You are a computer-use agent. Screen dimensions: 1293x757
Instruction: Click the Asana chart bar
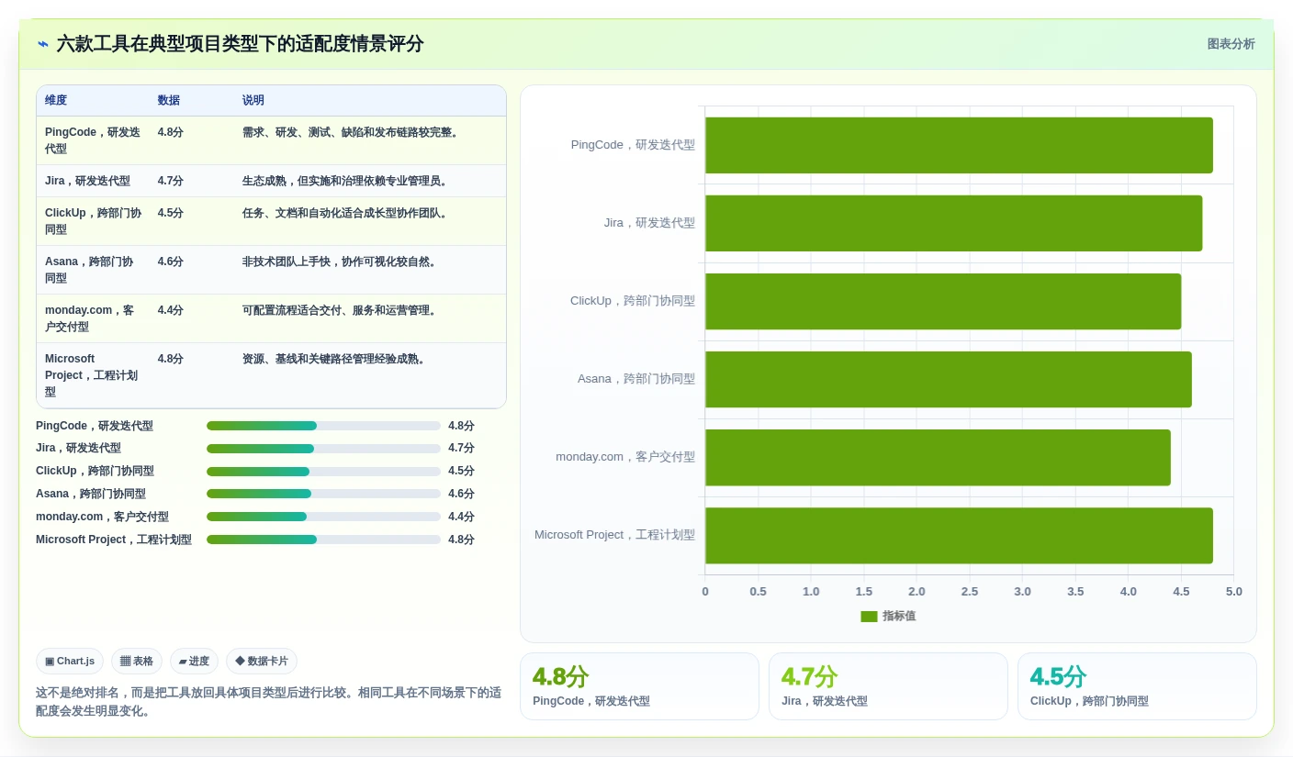coord(949,379)
